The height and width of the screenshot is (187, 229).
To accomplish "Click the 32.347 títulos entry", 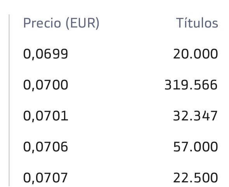I will tap(195, 116).
